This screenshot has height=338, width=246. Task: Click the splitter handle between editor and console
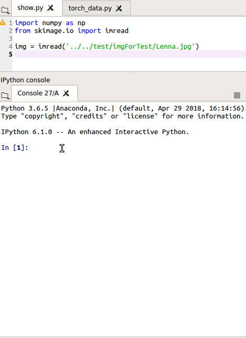click(131, 73)
